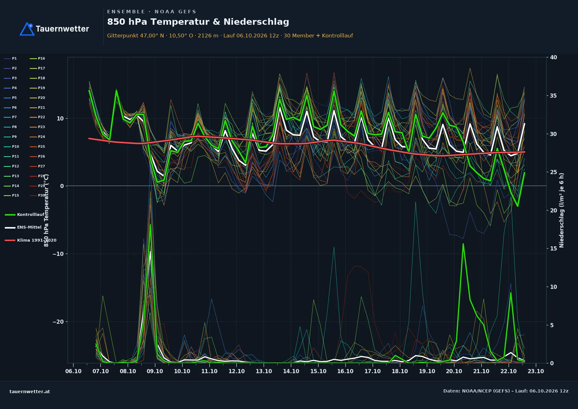The height and width of the screenshot is (409, 578).
Task: Open the tauernwetter.at footer link
Action: coord(30,392)
